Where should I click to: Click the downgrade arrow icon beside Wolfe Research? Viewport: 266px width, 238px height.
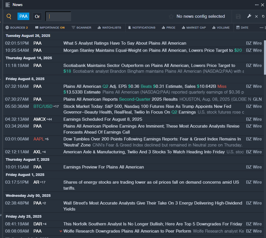point(61,231)
